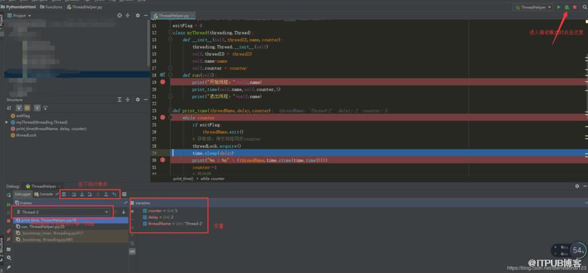Click the Step Into debug icon

82,194
